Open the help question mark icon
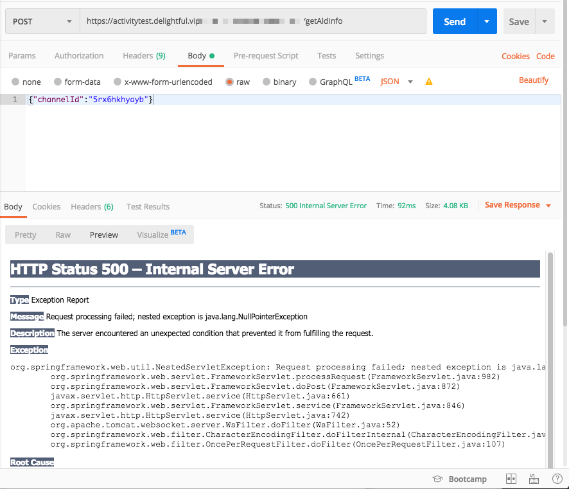The height and width of the screenshot is (489, 569). point(557,479)
